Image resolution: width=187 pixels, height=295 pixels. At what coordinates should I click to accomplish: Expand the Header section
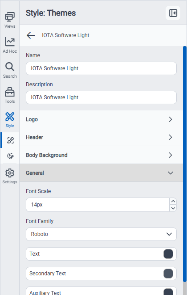[101, 137]
